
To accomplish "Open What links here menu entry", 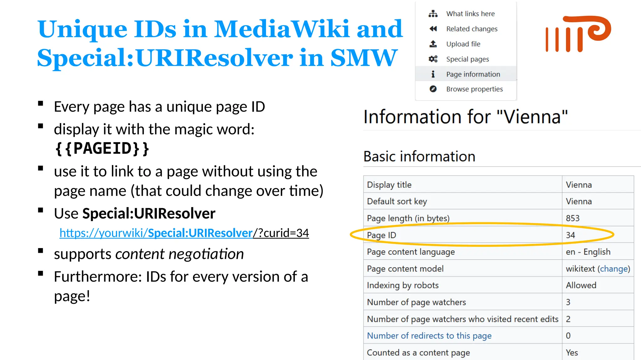I will click(x=466, y=14).
